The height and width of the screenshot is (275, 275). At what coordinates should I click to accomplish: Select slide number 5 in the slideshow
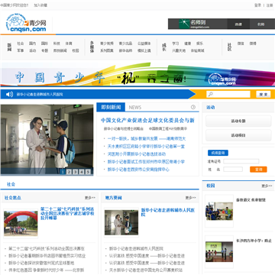point(88,172)
